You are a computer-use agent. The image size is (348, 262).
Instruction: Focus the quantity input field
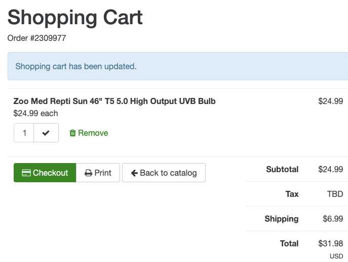[24, 133]
